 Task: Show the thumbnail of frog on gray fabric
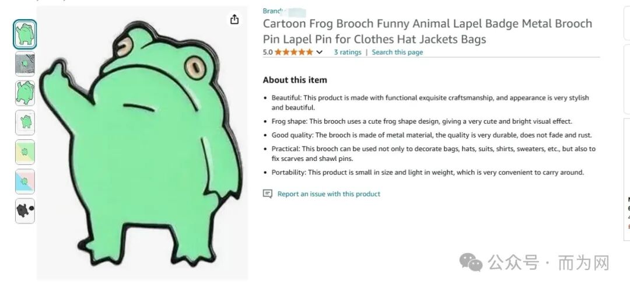point(25,64)
